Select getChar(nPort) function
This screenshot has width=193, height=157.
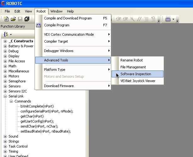click(32, 116)
